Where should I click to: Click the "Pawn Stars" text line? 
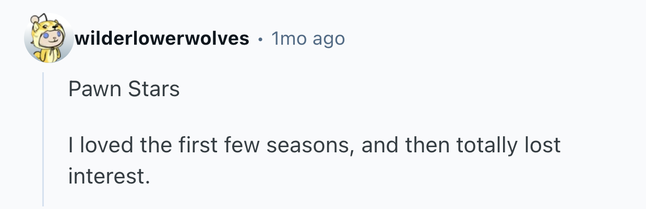pos(124,90)
